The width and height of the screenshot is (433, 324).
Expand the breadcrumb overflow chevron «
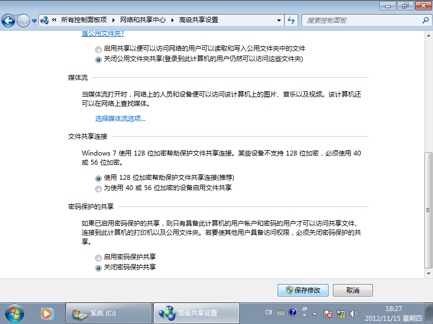(x=55, y=20)
